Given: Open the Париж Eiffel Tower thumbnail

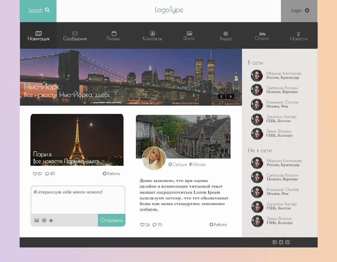Looking at the screenshot, I should (x=77, y=140).
